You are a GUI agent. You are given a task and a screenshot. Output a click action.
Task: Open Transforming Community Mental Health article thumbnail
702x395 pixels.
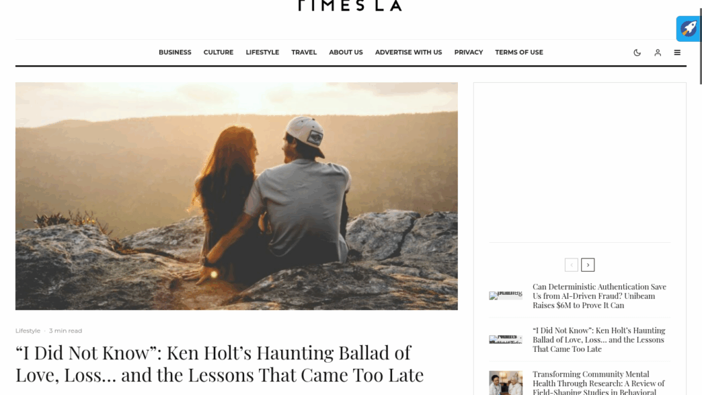coord(505,383)
